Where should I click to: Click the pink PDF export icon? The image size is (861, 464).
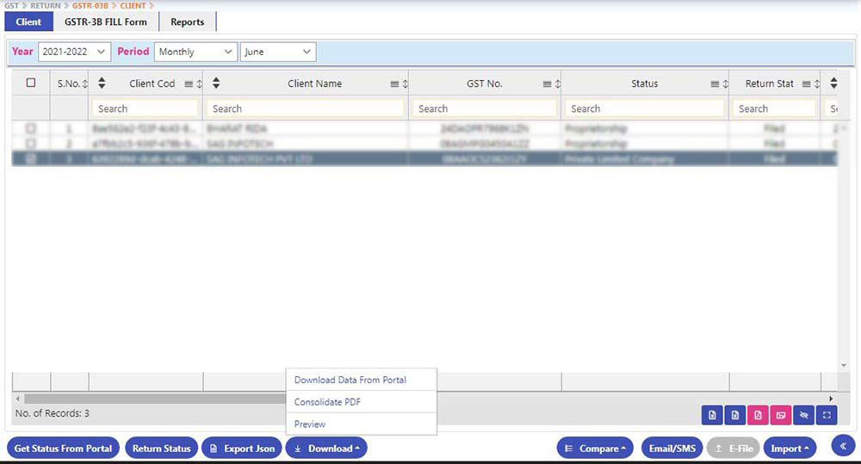click(758, 415)
